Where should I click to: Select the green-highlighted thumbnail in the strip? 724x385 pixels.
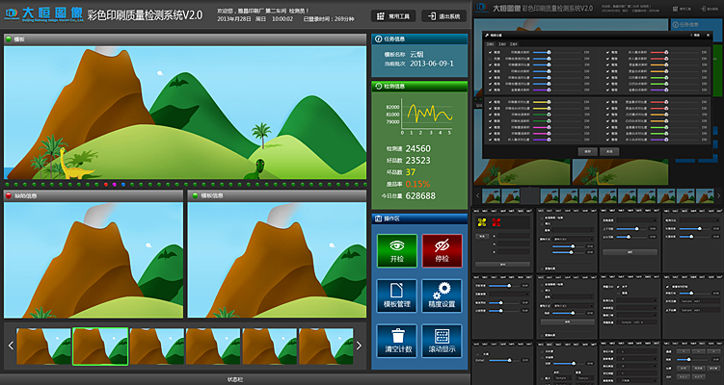(99, 346)
